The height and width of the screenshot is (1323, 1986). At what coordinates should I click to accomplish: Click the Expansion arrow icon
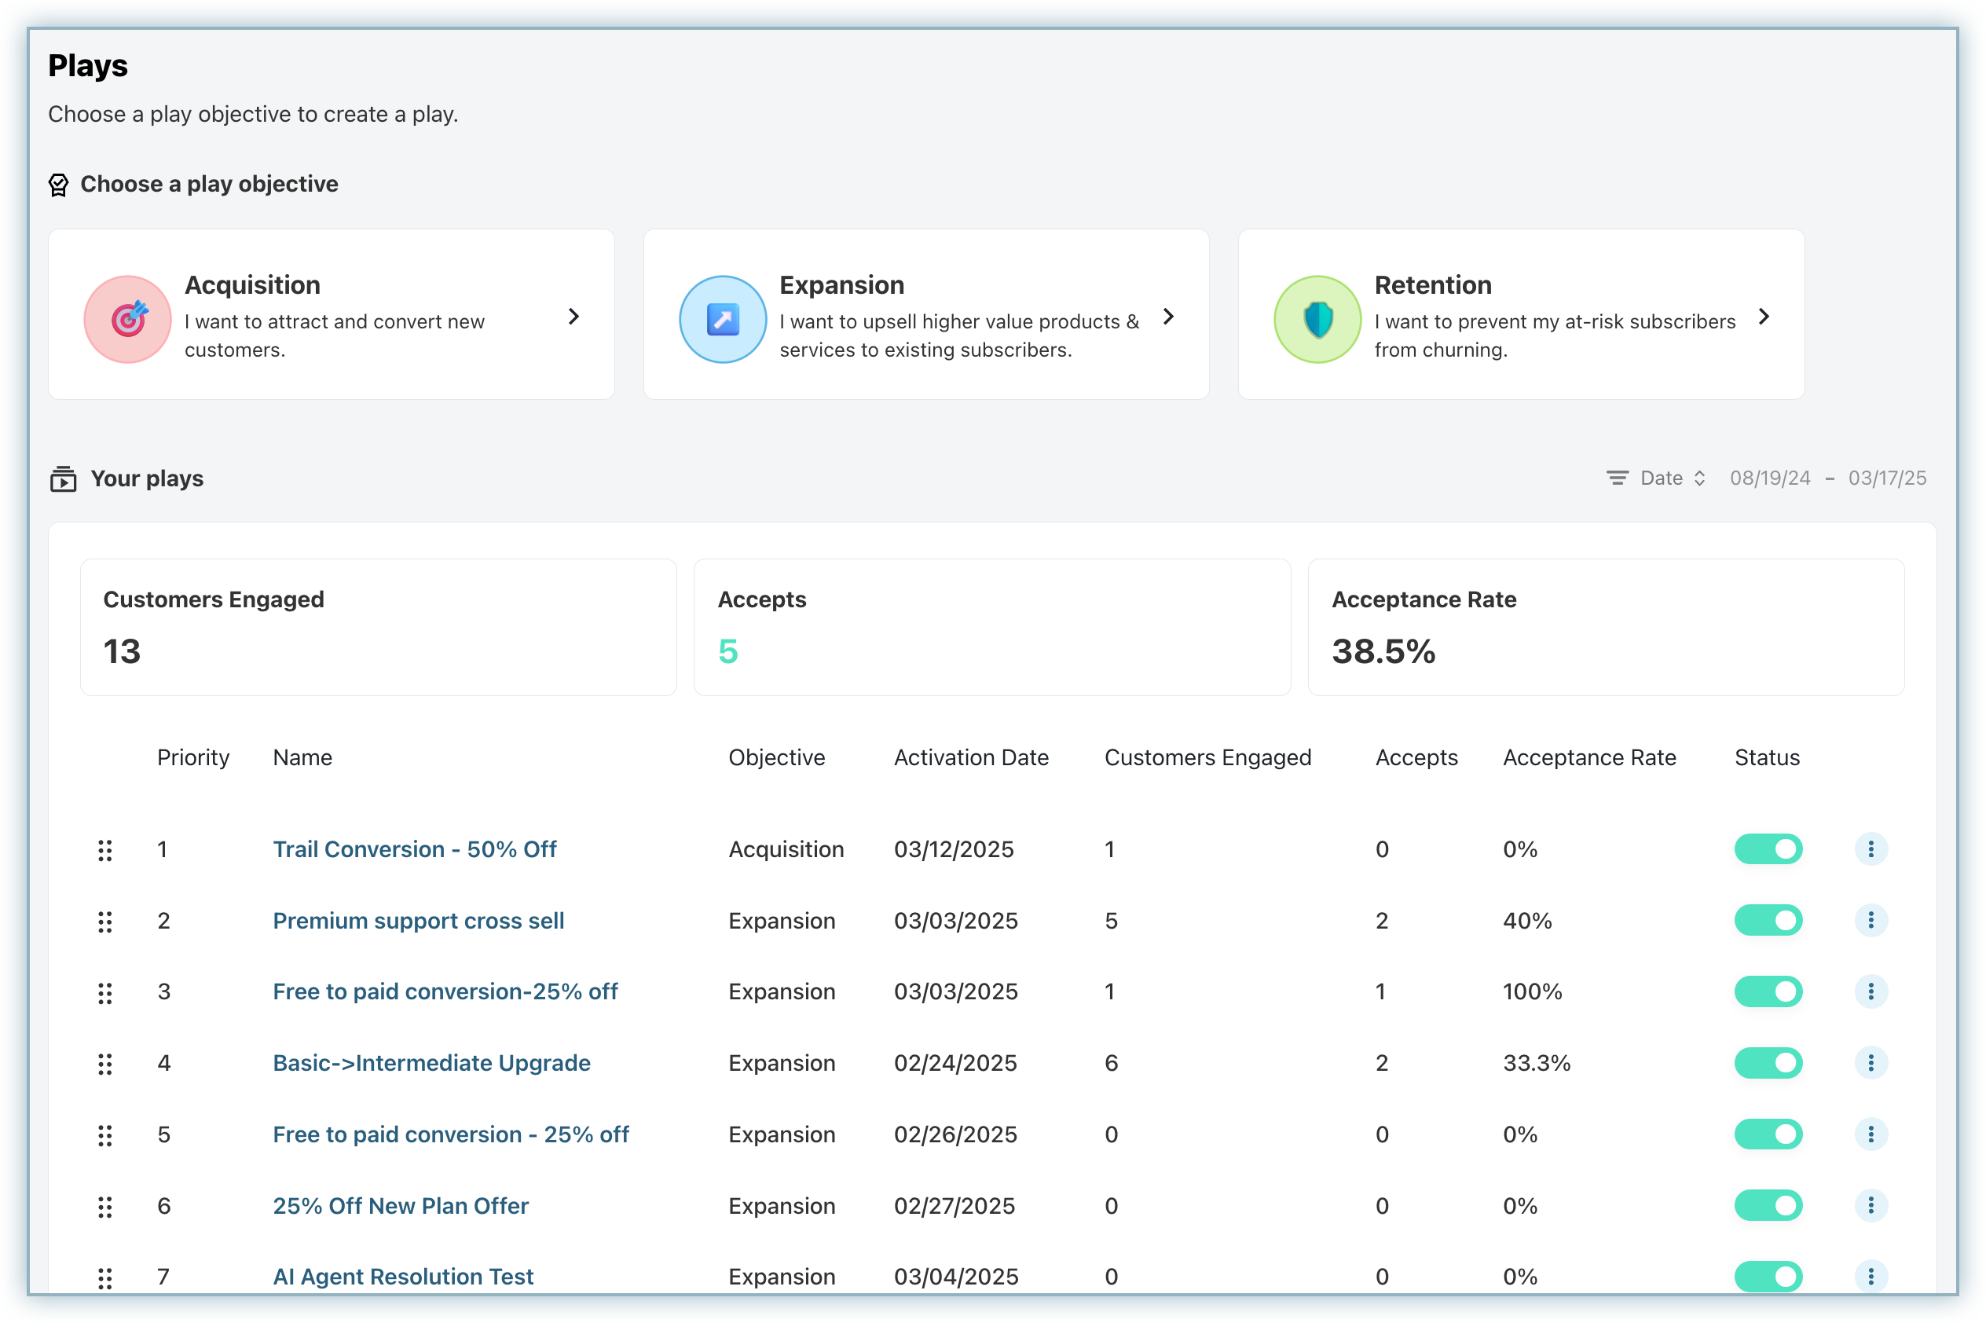pyautogui.click(x=723, y=319)
